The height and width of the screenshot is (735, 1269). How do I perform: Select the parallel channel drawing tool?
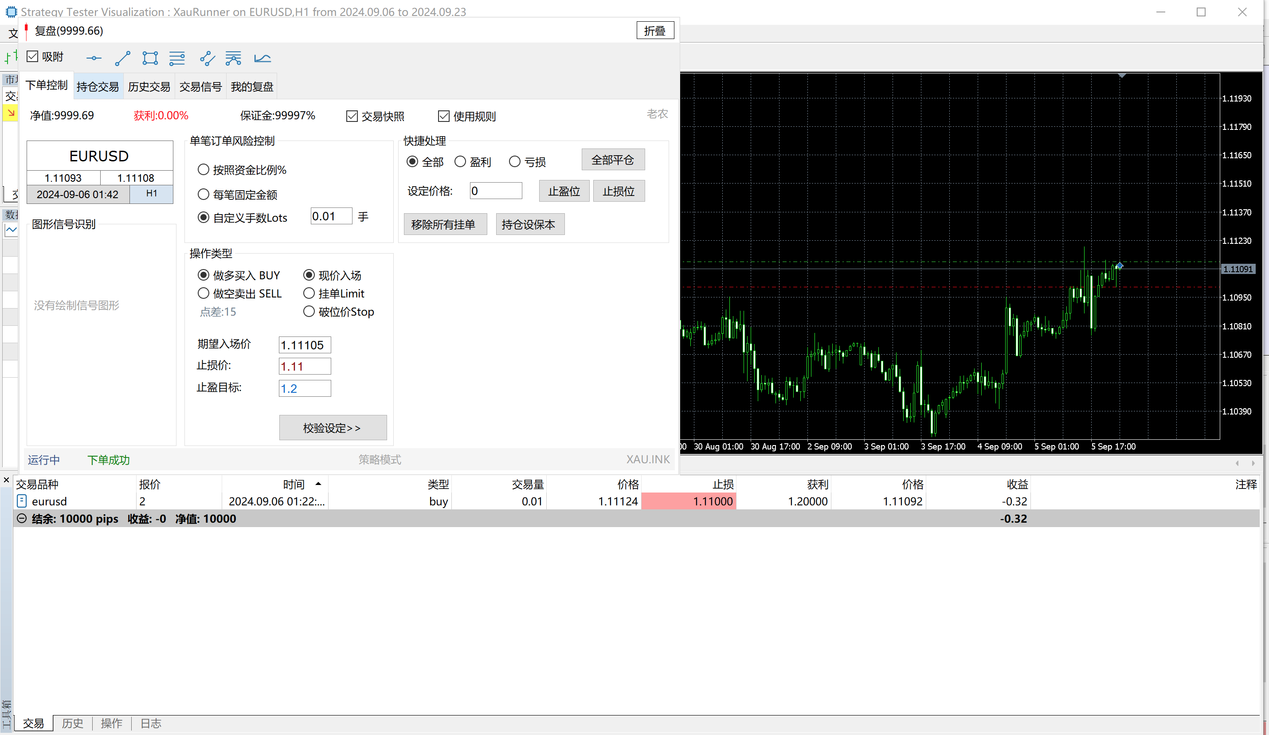coord(207,59)
